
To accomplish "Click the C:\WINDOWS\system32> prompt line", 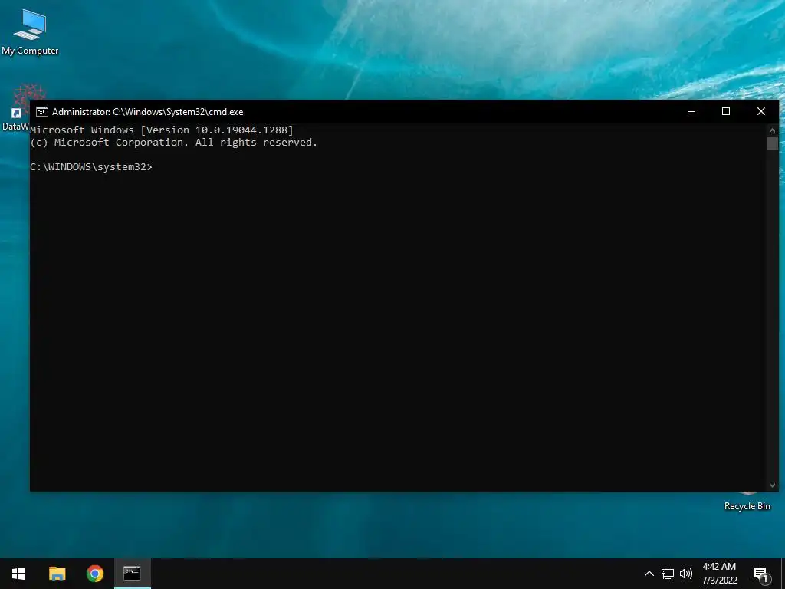I will pos(91,166).
